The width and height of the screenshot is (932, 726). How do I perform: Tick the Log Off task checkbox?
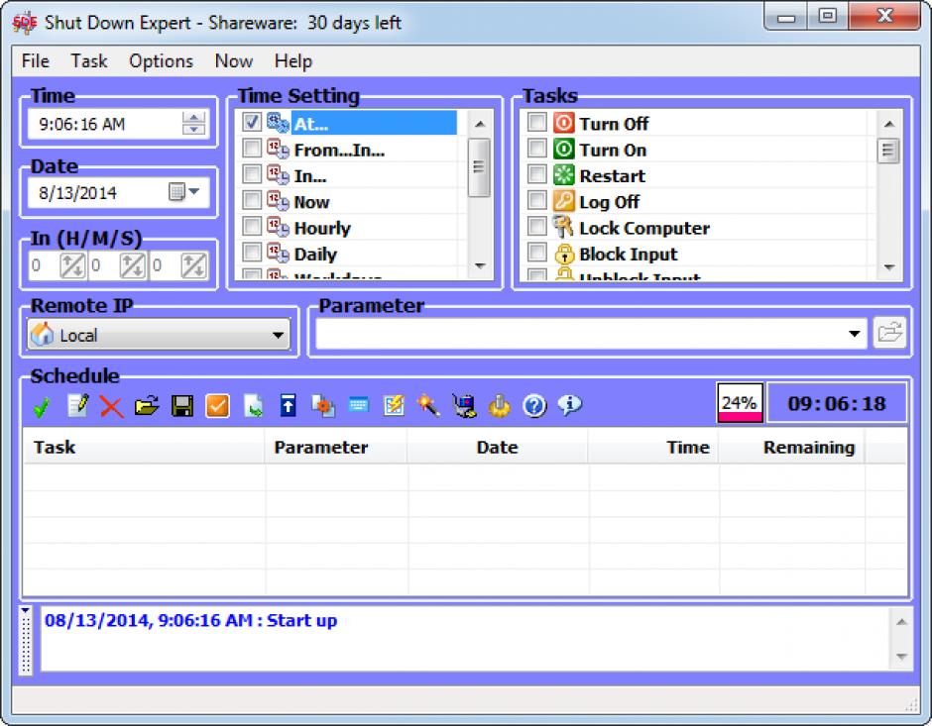(536, 201)
